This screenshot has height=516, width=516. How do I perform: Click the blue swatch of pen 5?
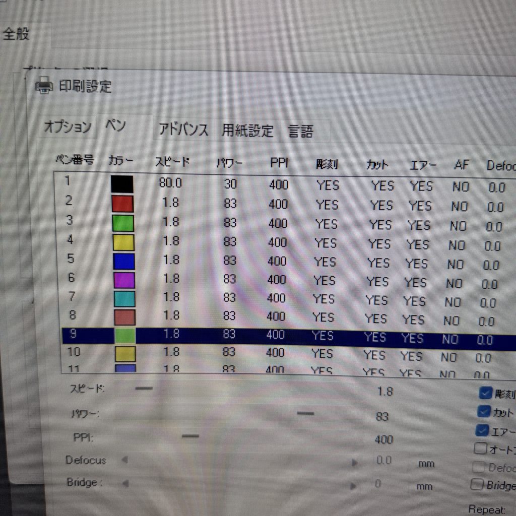123,262
